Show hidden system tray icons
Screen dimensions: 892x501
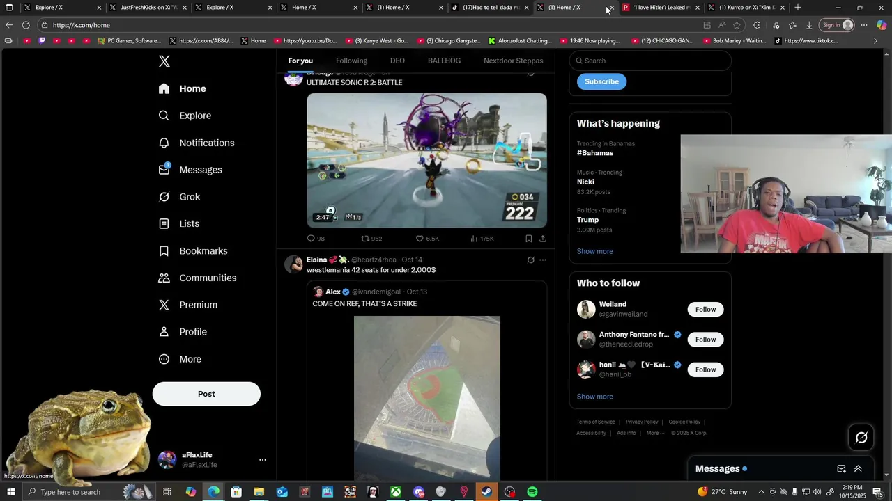coord(761,492)
